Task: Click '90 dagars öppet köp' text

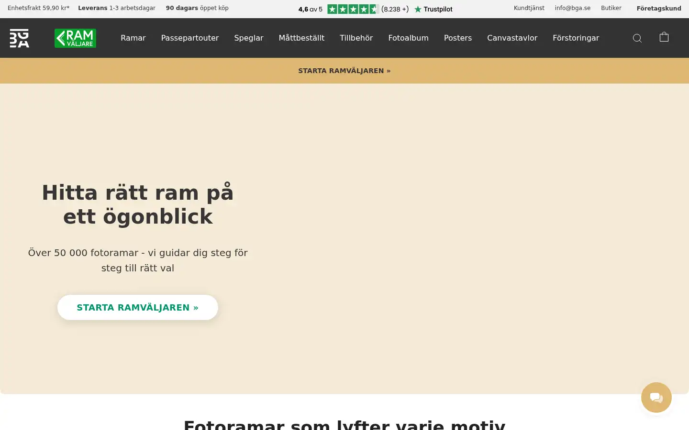Action: (x=197, y=8)
